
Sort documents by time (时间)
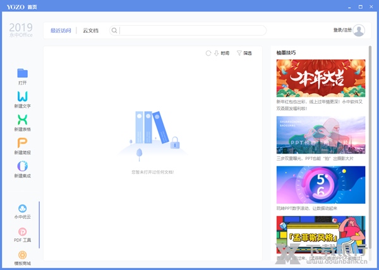(x=222, y=53)
